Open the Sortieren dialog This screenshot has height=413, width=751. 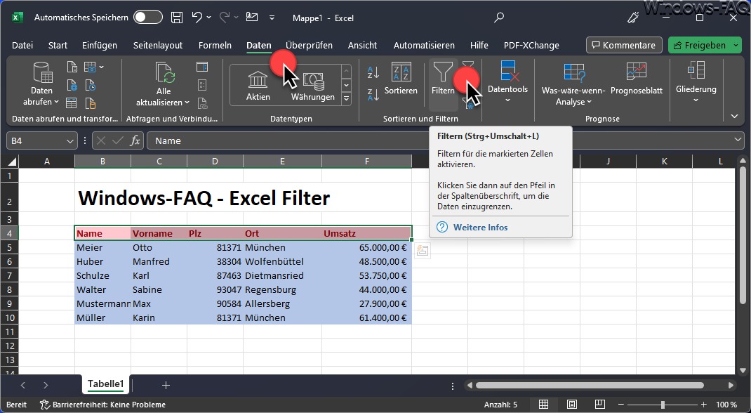point(401,79)
